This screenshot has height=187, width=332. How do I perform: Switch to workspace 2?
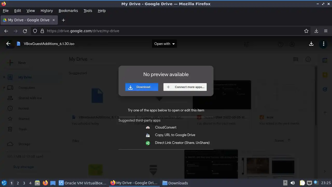(x=18, y=183)
